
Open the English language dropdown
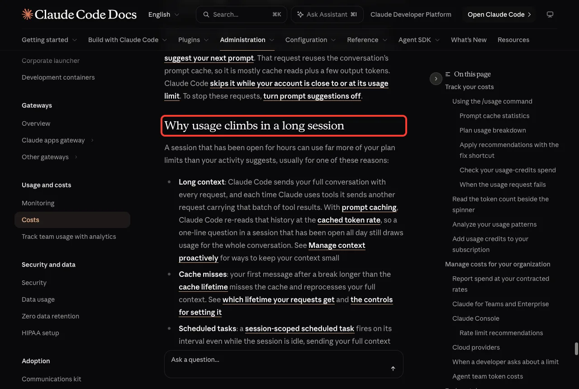coord(164,14)
